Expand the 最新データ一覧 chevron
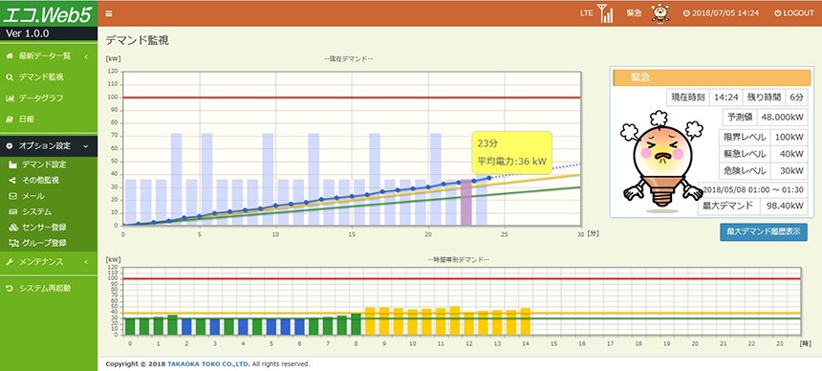The height and width of the screenshot is (371, 822). point(86,56)
